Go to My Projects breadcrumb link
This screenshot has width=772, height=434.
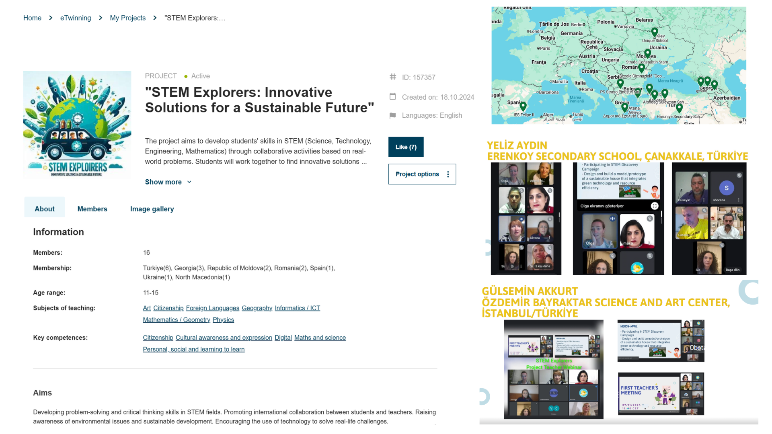coord(127,18)
